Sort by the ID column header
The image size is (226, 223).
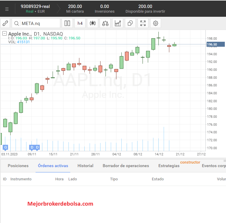click(x=5, y=179)
